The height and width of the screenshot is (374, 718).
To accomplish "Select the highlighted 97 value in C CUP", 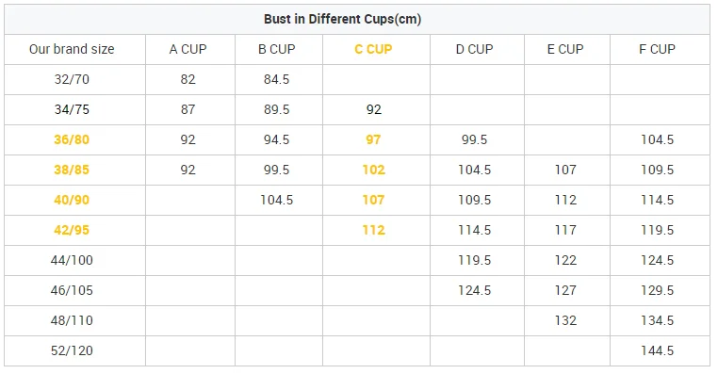I will 373,139.
